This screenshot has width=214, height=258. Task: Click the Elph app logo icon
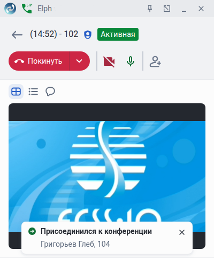click(x=10, y=9)
